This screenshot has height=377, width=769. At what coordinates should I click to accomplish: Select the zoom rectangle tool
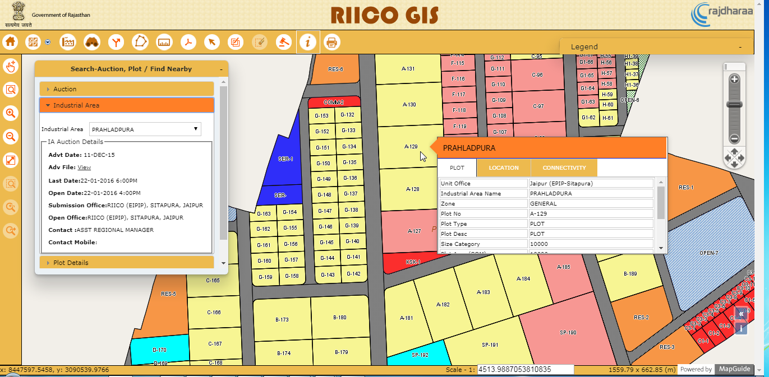click(11, 90)
